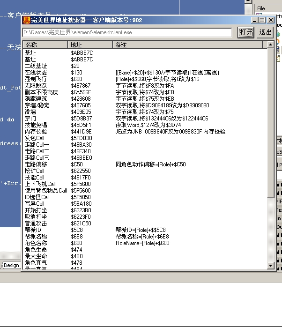Select the 滑墙 row
The height and width of the screenshot is (335, 282).
pos(145,112)
